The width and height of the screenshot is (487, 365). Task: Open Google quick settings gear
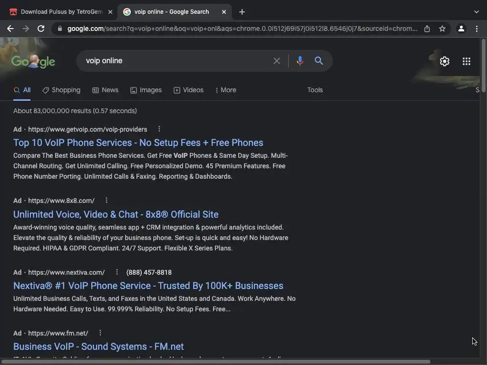445,61
